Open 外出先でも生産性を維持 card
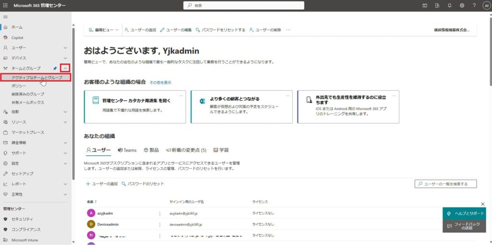 (x=348, y=107)
